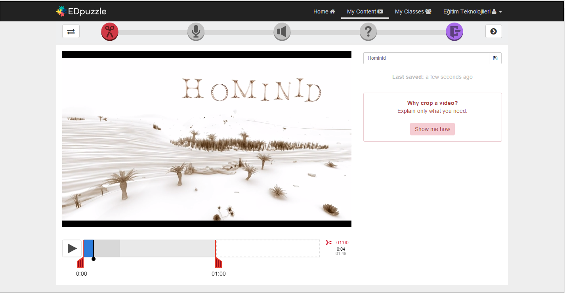This screenshot has height=293, width=565.
Task: Click the purple finish exit icon
Action: click(454, 31)
